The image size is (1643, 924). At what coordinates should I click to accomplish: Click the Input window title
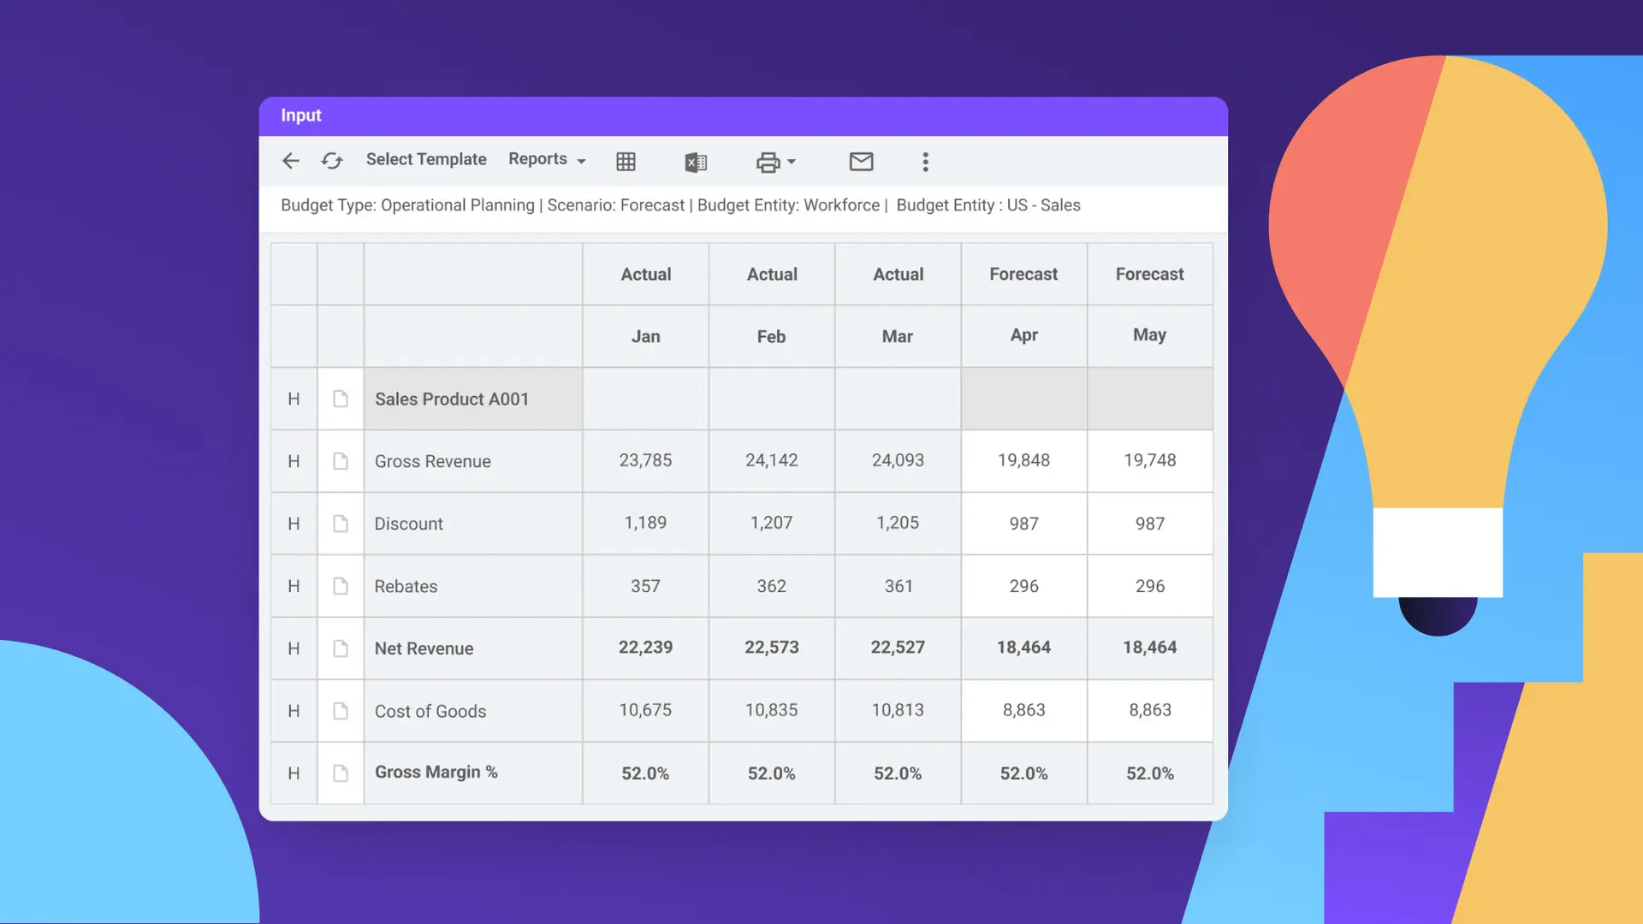coord(301,115)
